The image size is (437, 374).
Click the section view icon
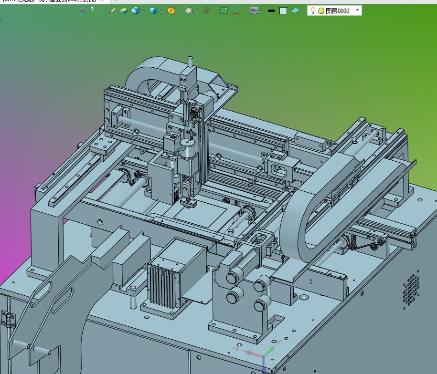click(x=236, y=10)
